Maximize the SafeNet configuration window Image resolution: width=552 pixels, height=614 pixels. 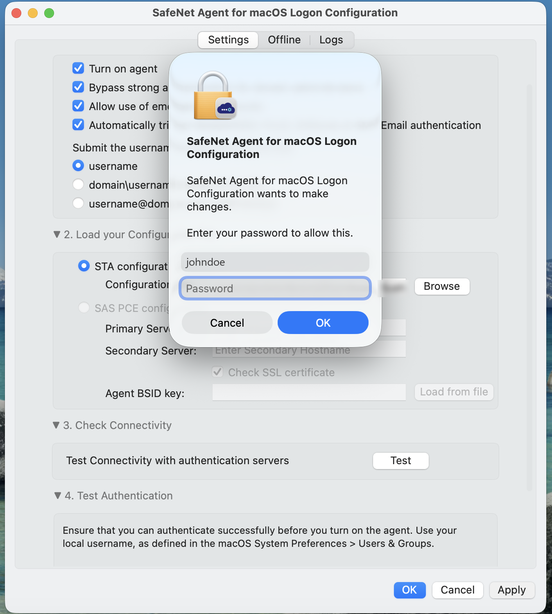point(49,13)
